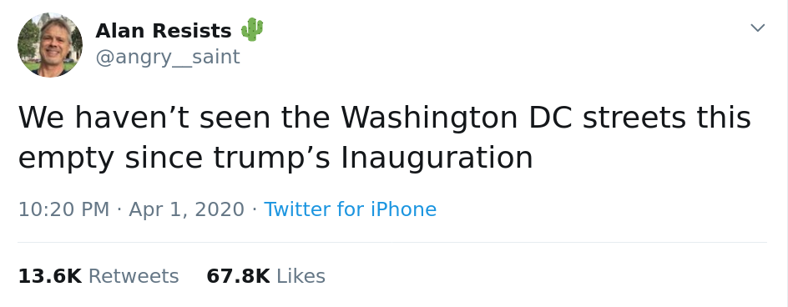Click the cactus emoji beside the name
This screenshot has width=788, height=307.
click(252, 30)
